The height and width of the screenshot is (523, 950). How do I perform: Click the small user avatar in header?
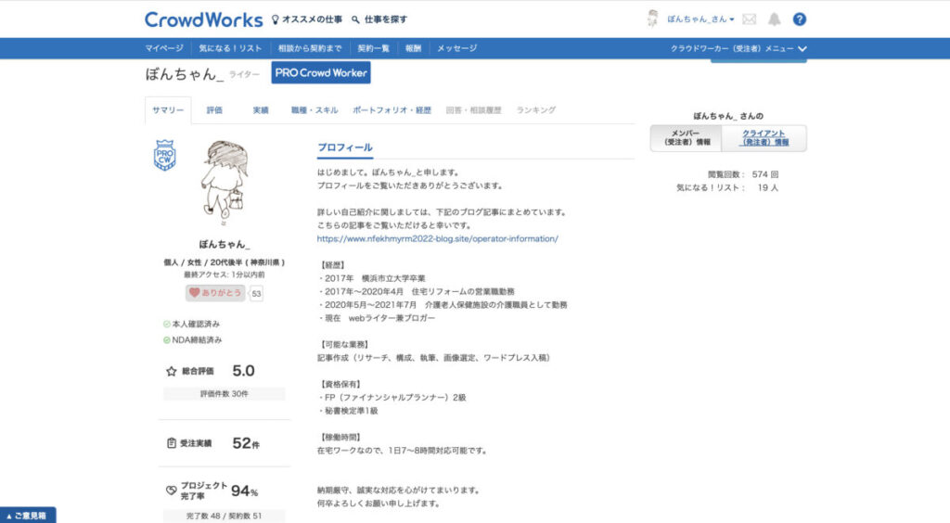pos(652,19)
